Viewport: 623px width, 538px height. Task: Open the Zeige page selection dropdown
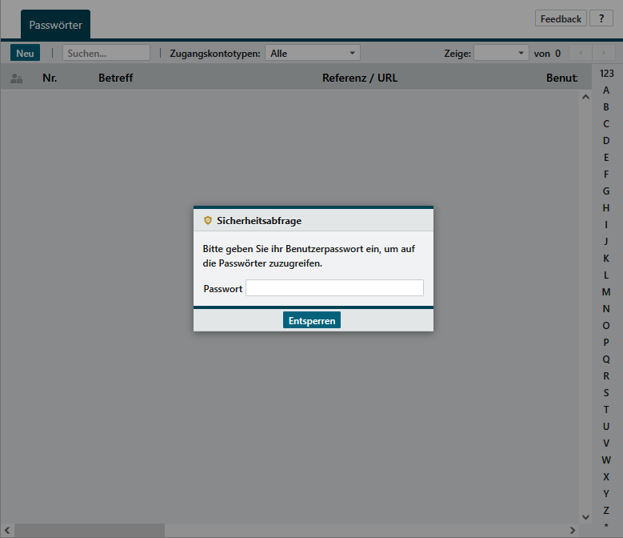(501, 53)
